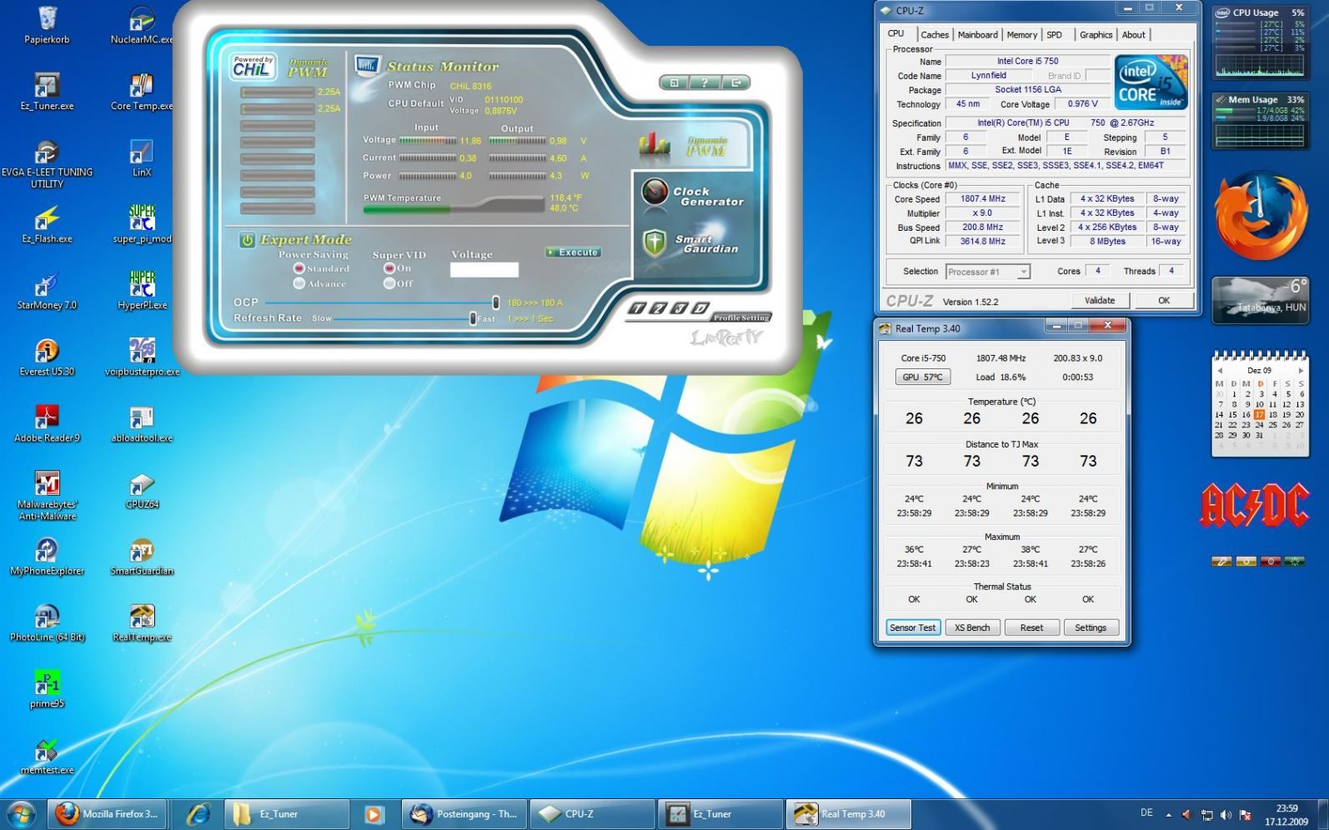
Task: Open Settings in Real Temp
Action: [1091, 627]
